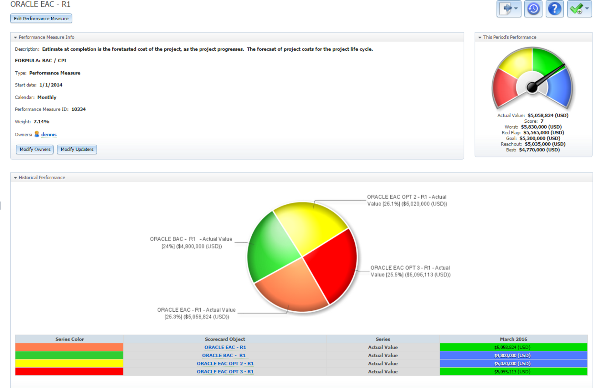Click the green checkmark add icon
The height and width of the screenshot is (388, 601).
tap(576, 9)
